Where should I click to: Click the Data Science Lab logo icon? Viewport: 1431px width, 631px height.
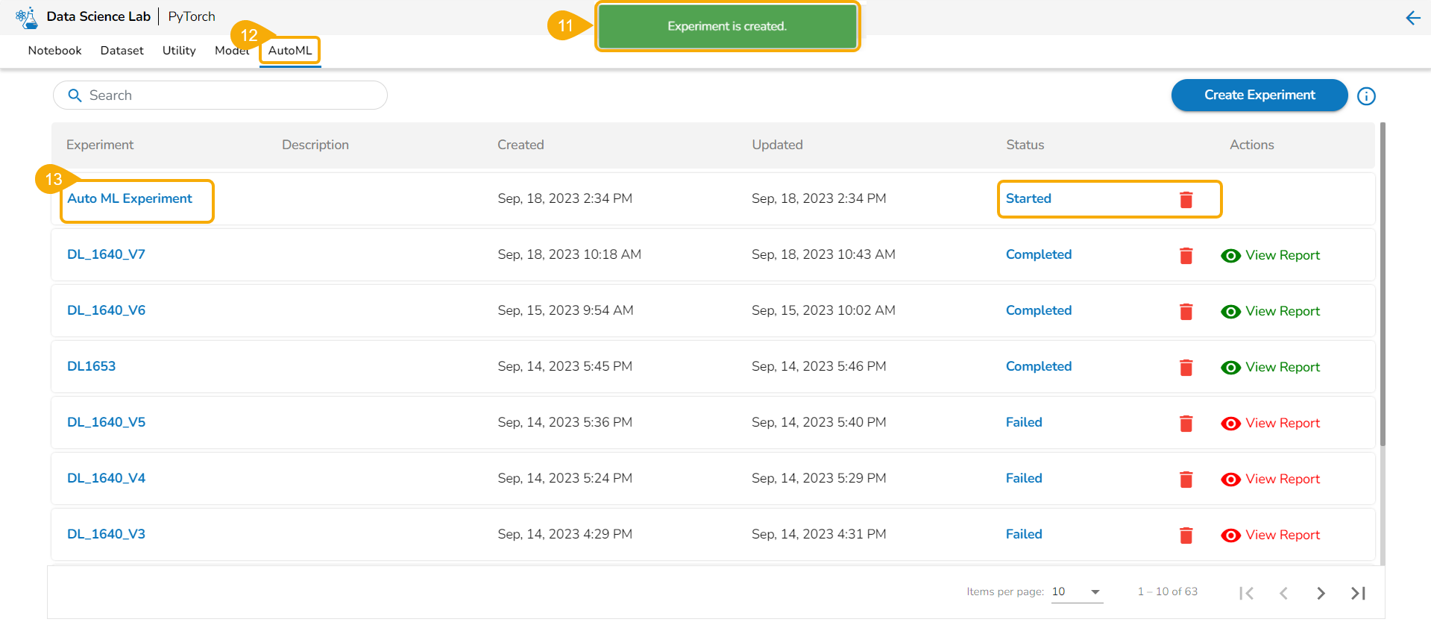pyautogui.click(x=27, y=17)
